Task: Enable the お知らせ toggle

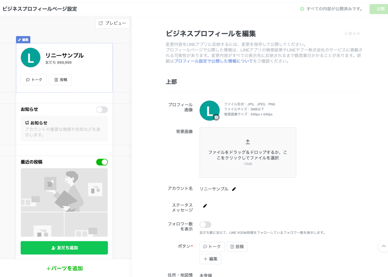Action: [102, 110]
